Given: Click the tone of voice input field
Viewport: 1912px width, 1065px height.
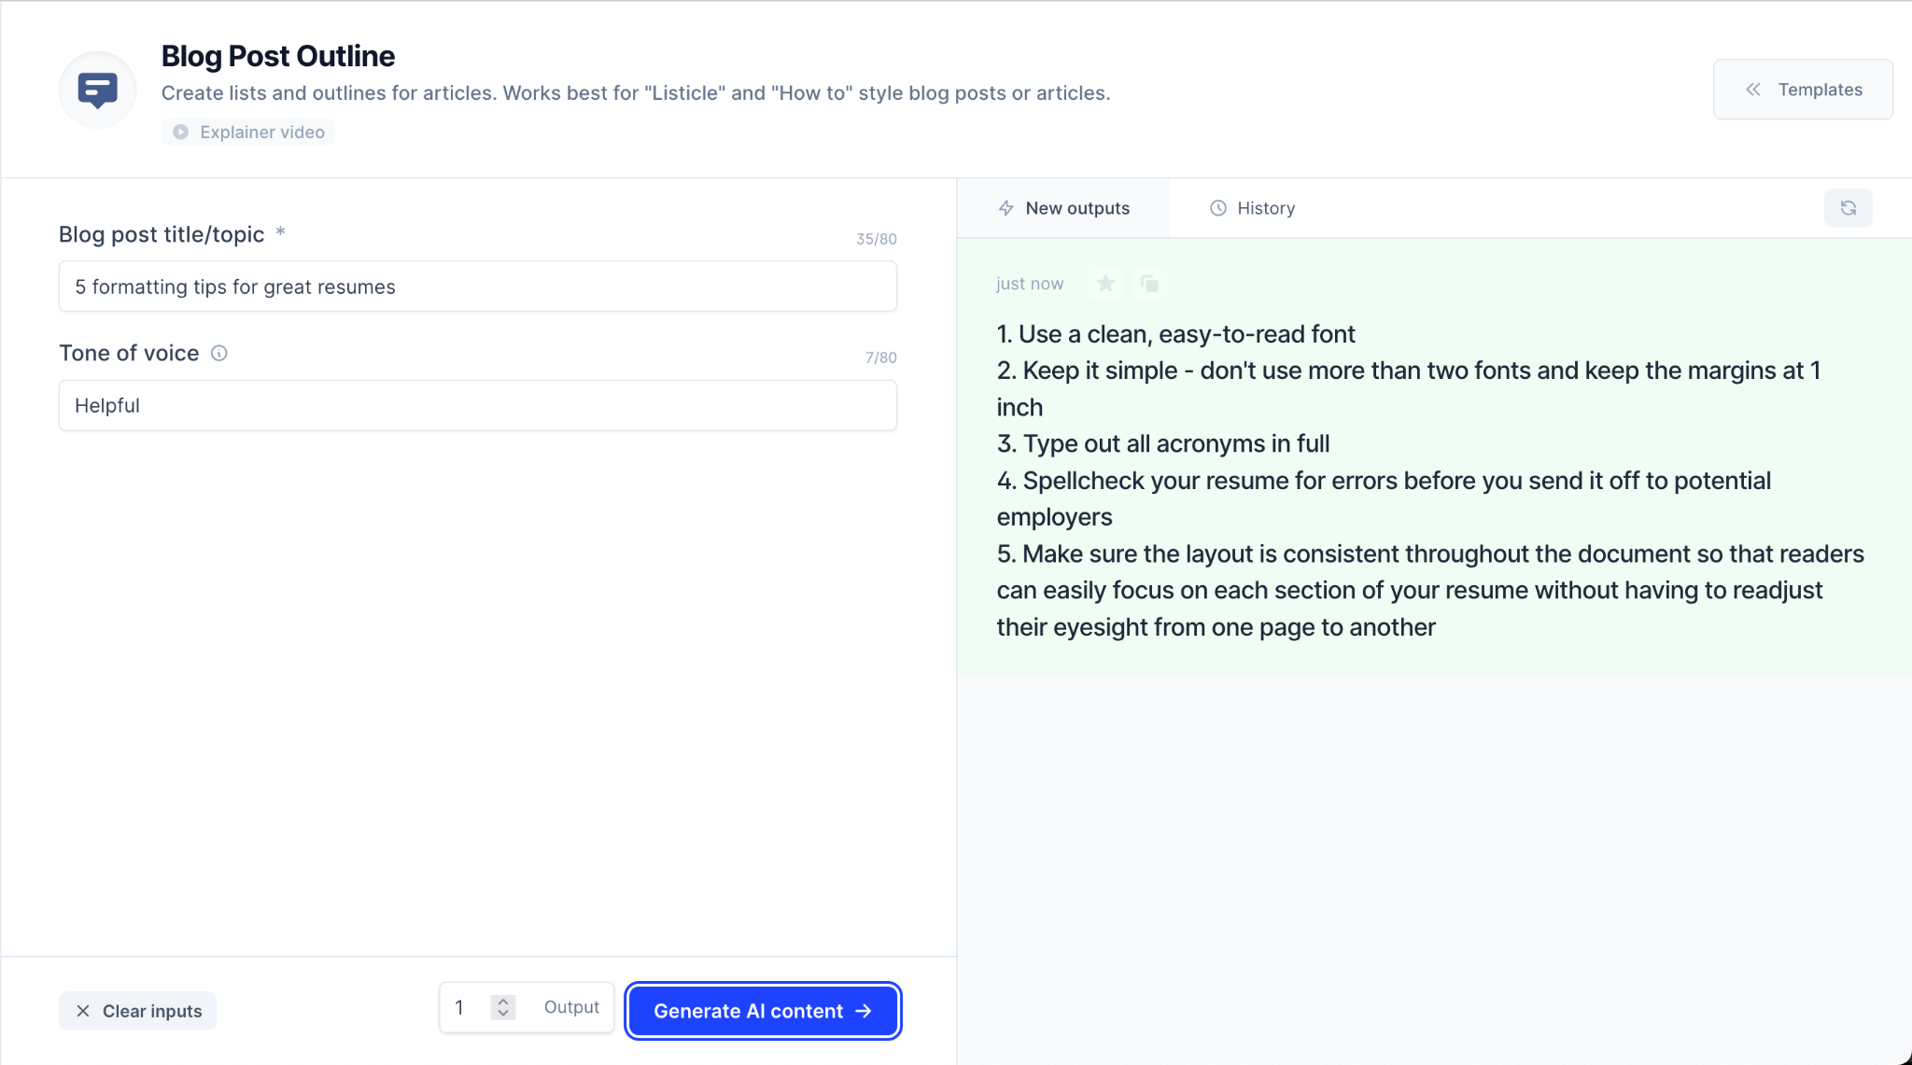Looking at the screenshot, I should coord(477,404).
